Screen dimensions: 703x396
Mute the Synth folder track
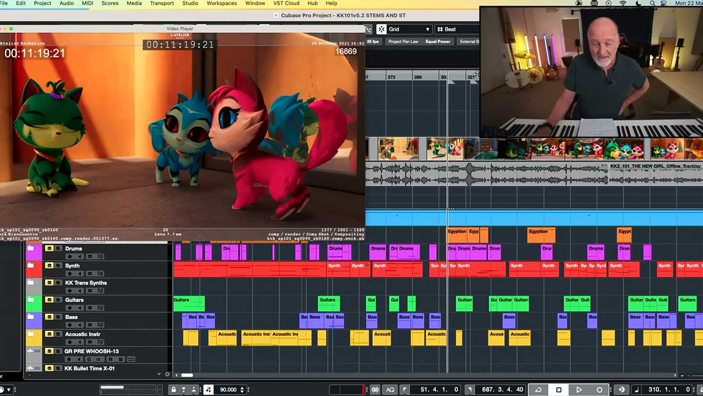49,265
